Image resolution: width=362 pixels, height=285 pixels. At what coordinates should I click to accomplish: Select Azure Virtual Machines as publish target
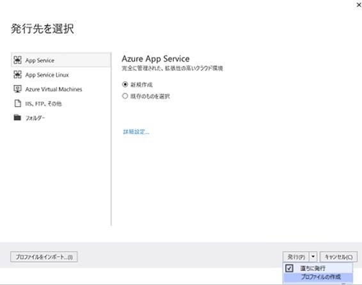click(x=61, y=89)
